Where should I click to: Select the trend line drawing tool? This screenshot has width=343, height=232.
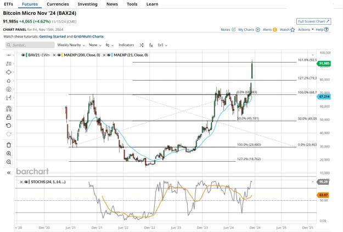(9, 64)
